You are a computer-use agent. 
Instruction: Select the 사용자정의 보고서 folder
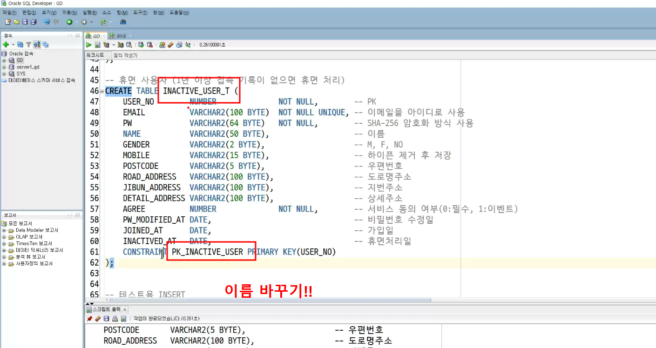31,263
